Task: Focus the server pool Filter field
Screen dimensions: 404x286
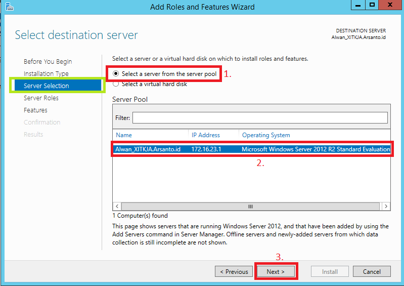Action: [x=260, y=118]
